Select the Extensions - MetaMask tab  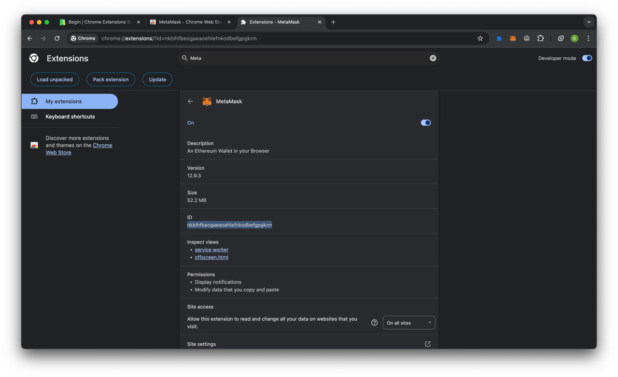[281, 22]
